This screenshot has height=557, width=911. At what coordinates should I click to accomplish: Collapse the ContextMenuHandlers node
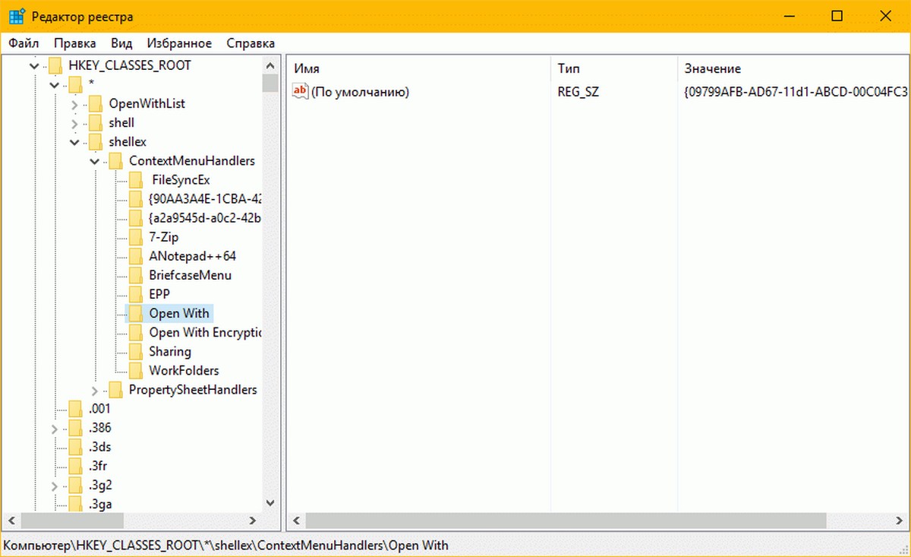tap(94, 161)
